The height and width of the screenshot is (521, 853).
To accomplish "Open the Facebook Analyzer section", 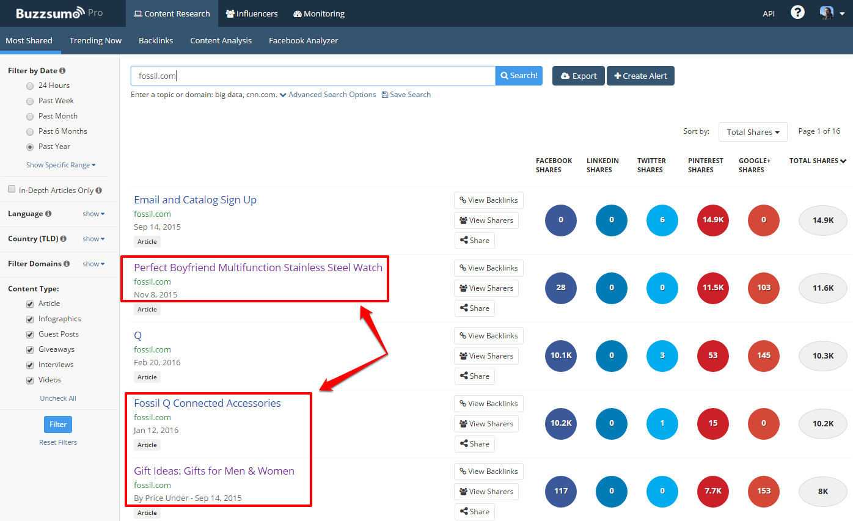I will tap(304, 40).
